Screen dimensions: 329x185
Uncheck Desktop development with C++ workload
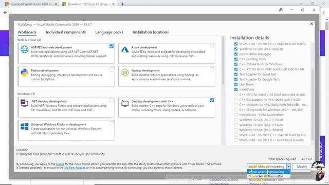point(212,100)
